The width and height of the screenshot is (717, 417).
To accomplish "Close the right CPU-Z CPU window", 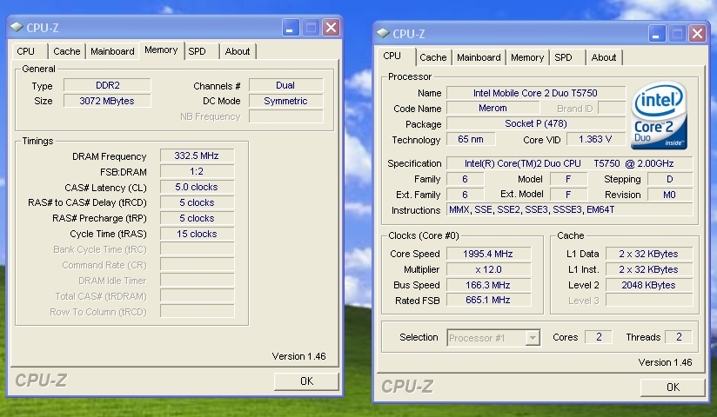I will [x=697, y=33].
